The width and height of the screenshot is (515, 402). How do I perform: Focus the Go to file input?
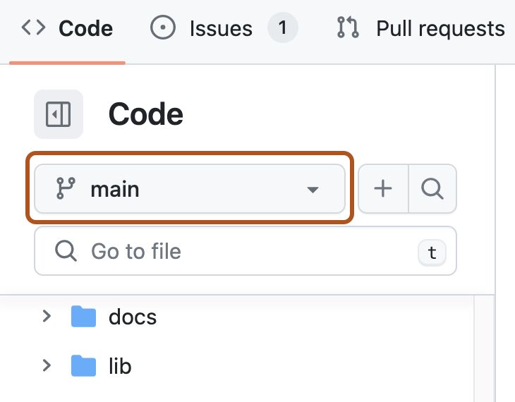pyautogui.click(x=246, y=251)
